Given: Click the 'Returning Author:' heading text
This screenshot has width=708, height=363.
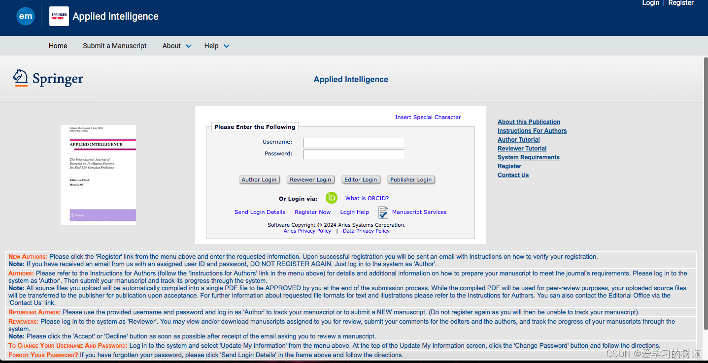Looking at the screenshot, I should (x=34, y=312).
